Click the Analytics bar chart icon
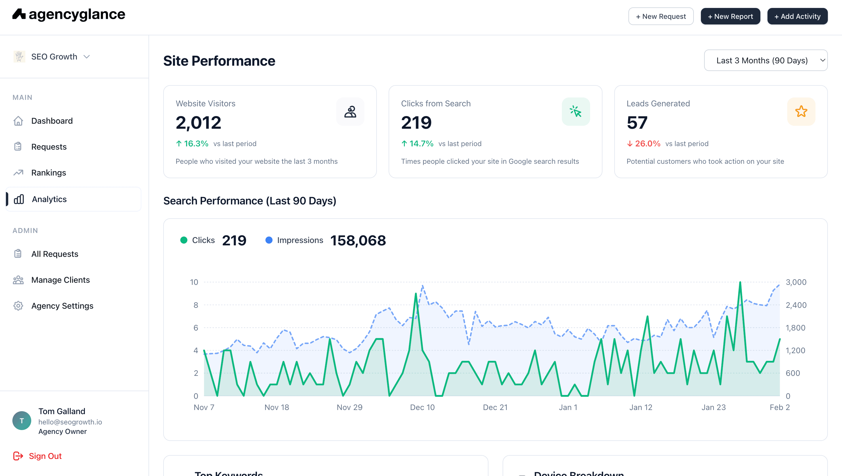The width and height of the screenshot is (842, 476). pos(19,199)
